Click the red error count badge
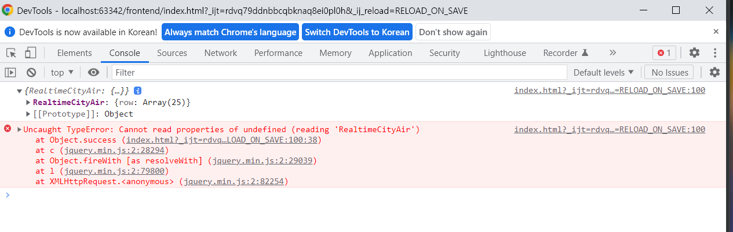The image size is (733, 232). [664, 53]
